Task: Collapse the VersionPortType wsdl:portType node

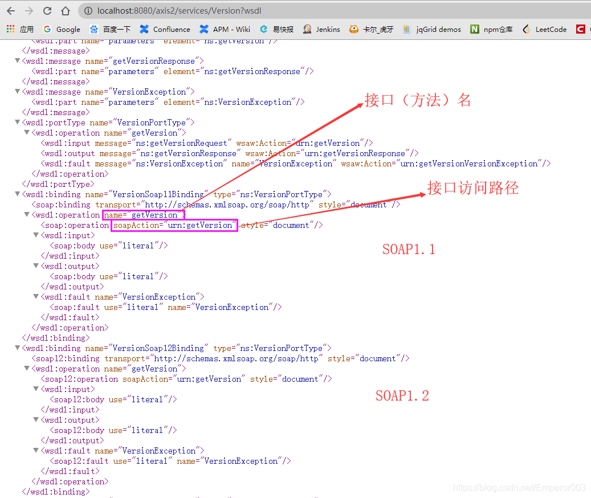Action: coord(17,121)
